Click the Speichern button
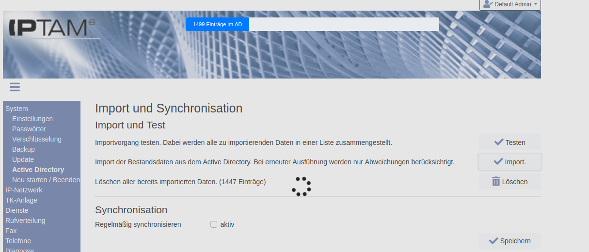 [x=509, y=241]
